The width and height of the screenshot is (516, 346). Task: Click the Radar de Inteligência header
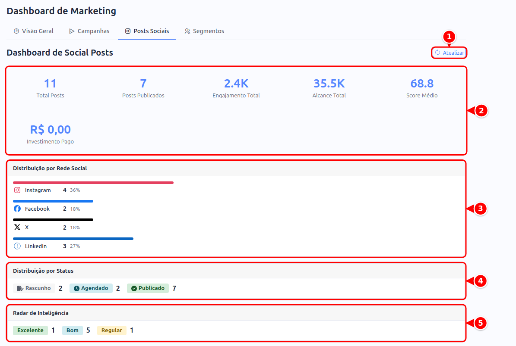pos(41,313)
